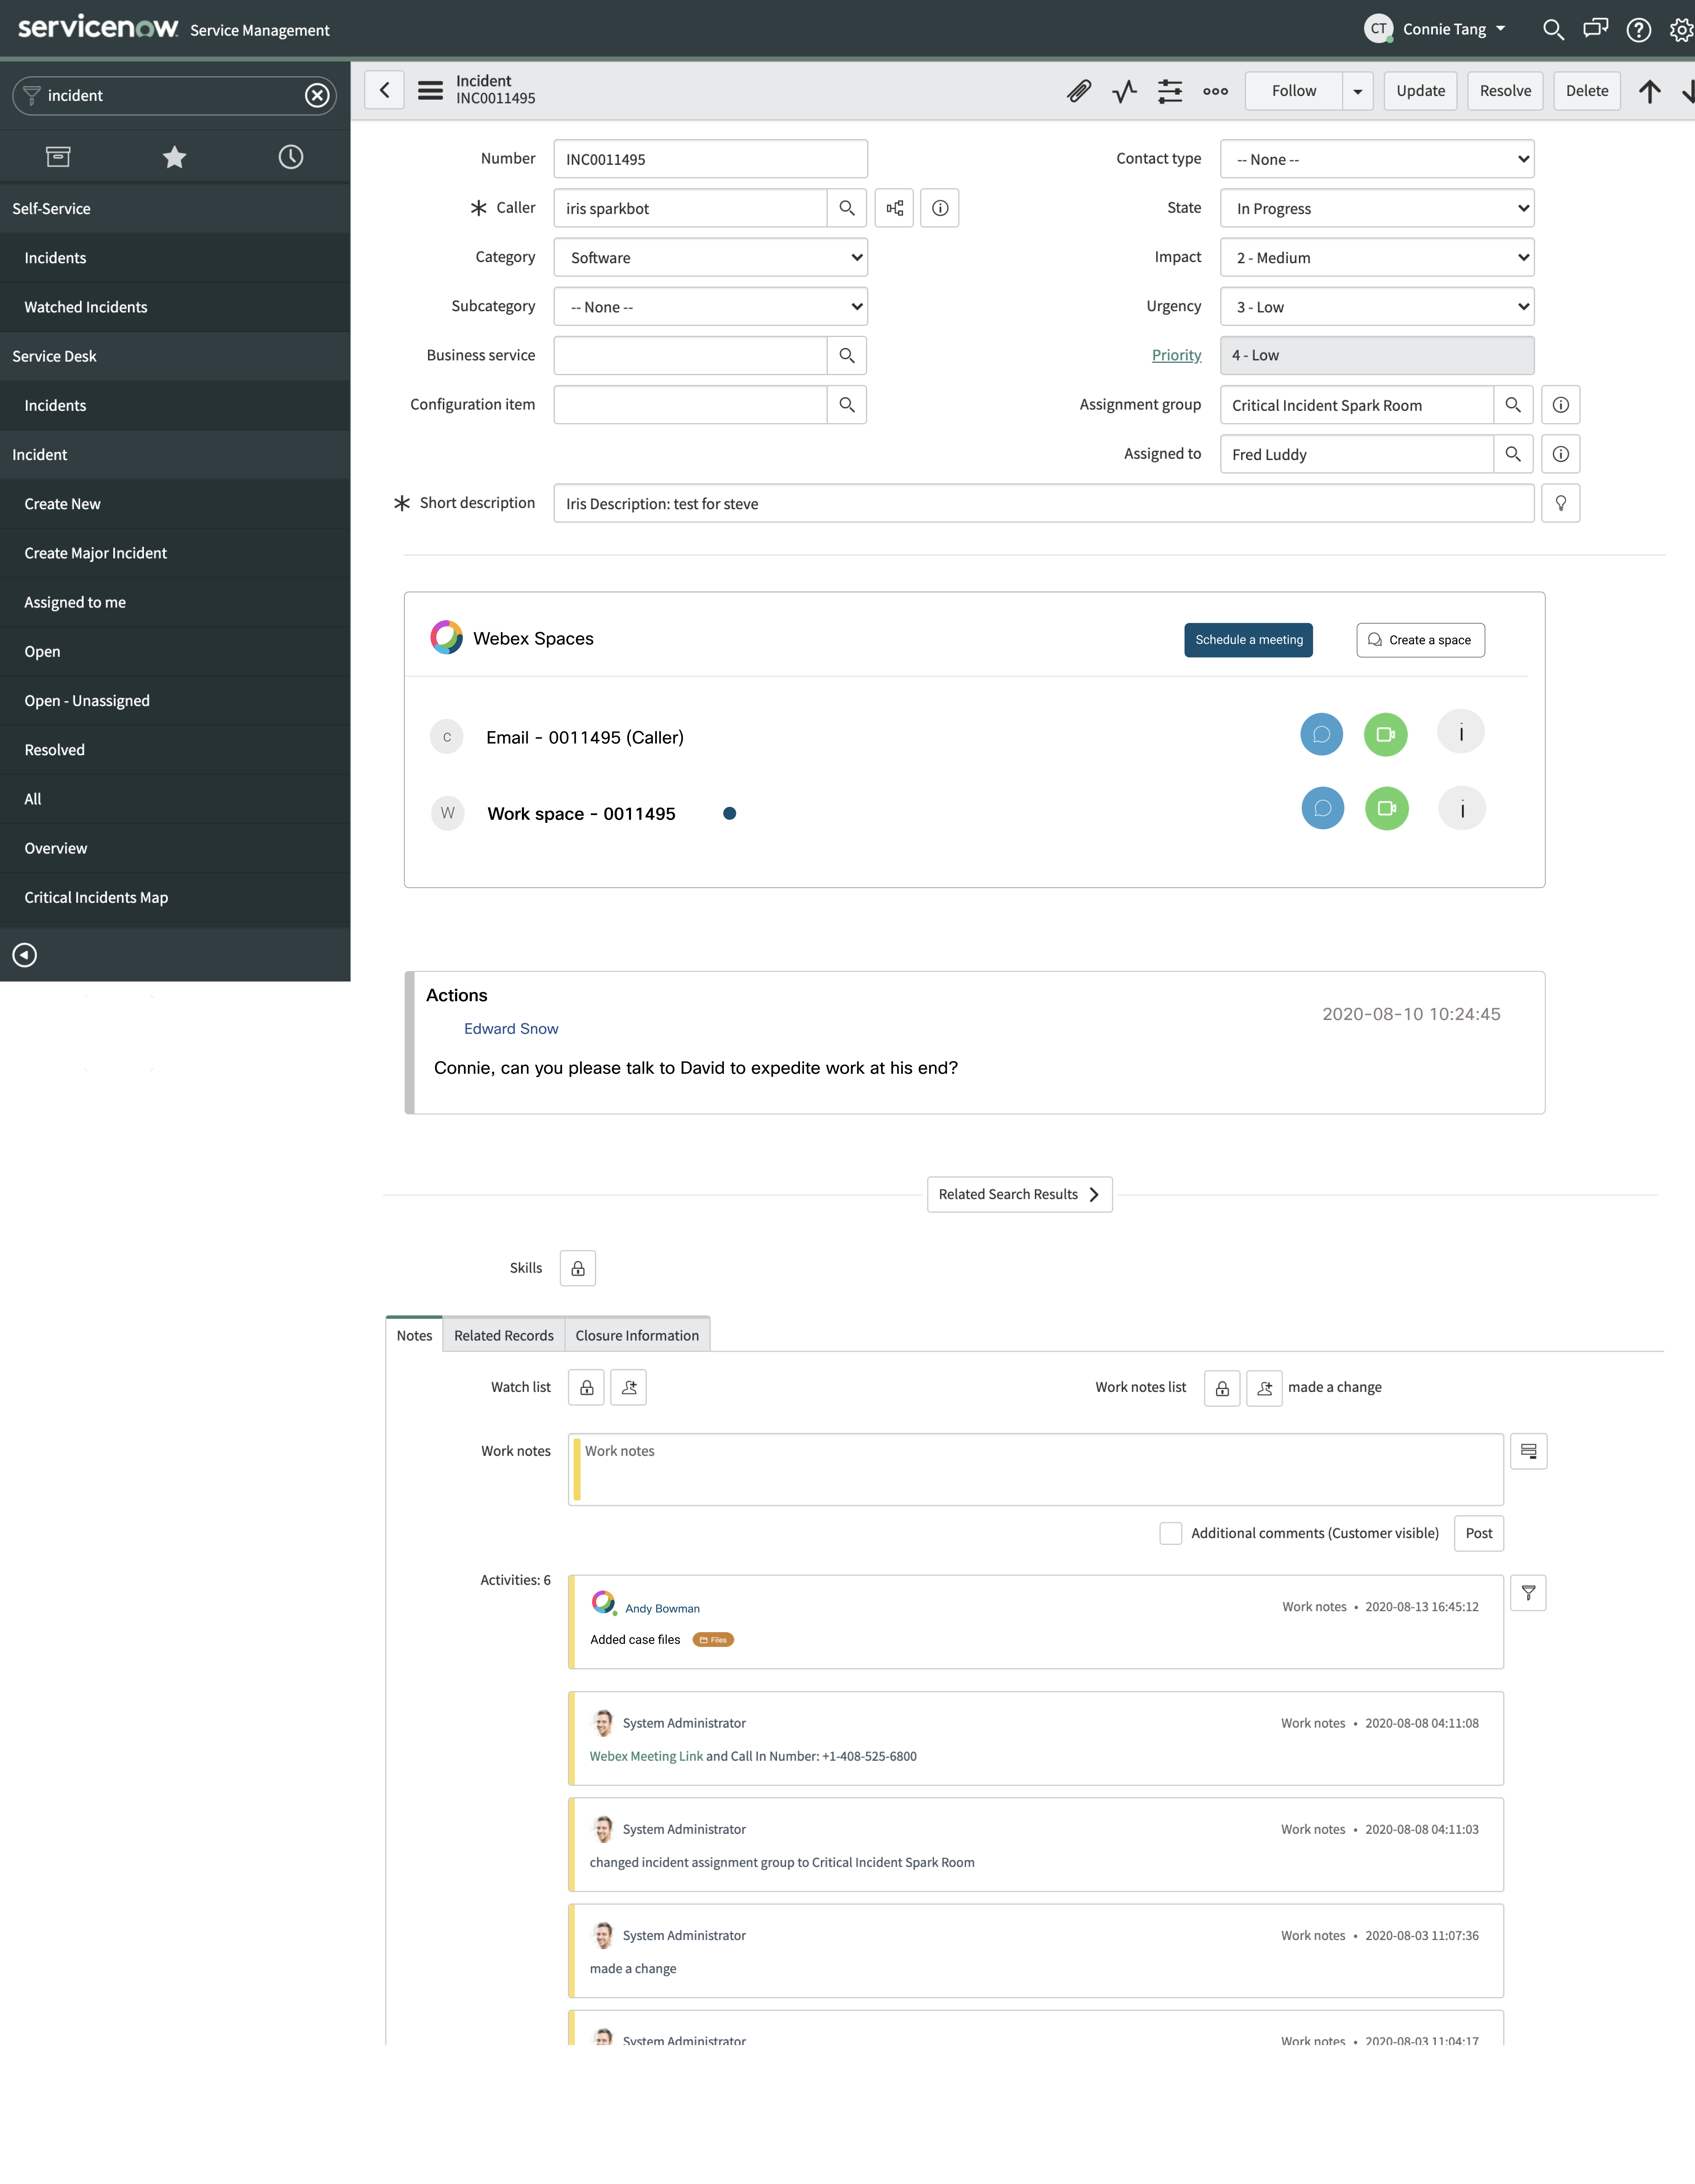Click inside the Work notes text area
The height and width of the screenshot is (2184, 1695).
point(1036,1469)
